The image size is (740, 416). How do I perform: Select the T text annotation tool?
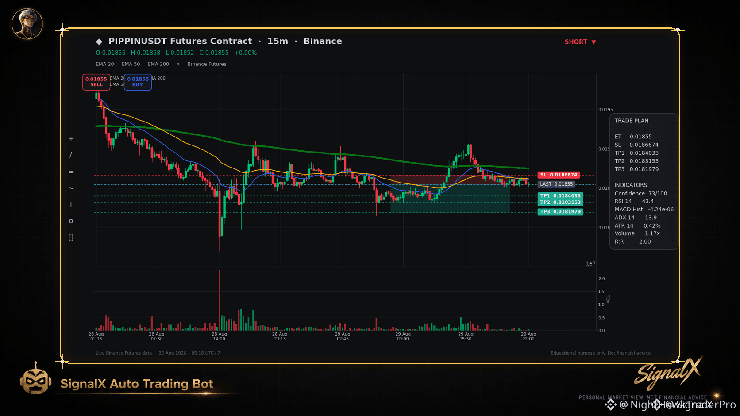pos(71,204)
